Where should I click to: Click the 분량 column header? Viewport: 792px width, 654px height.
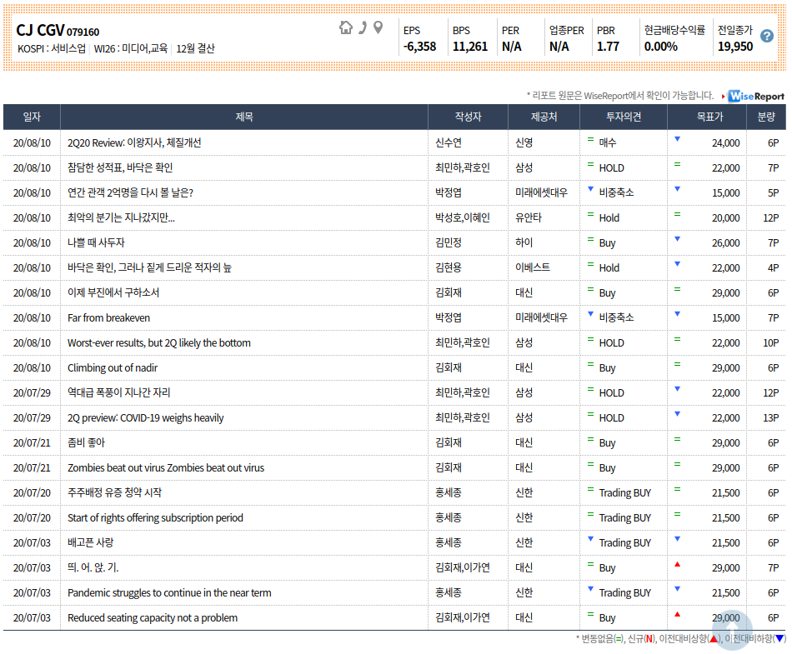[766, 117]
